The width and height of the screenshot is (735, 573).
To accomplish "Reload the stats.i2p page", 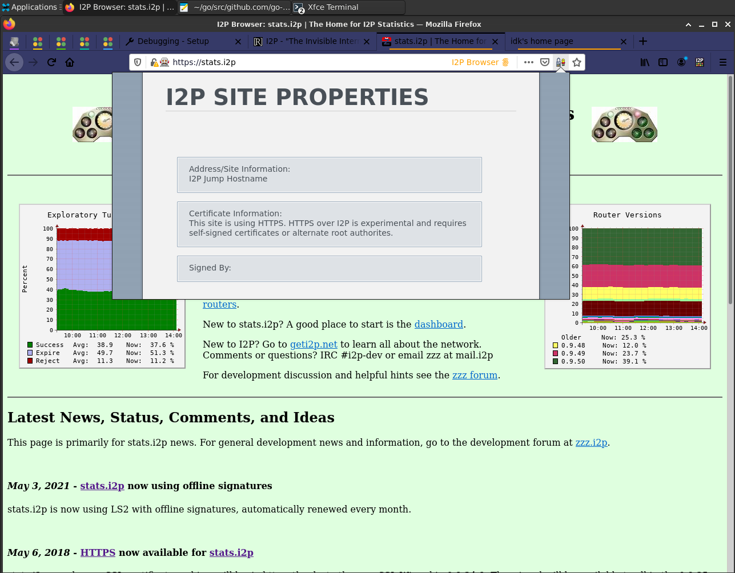I will click(51, 62).
